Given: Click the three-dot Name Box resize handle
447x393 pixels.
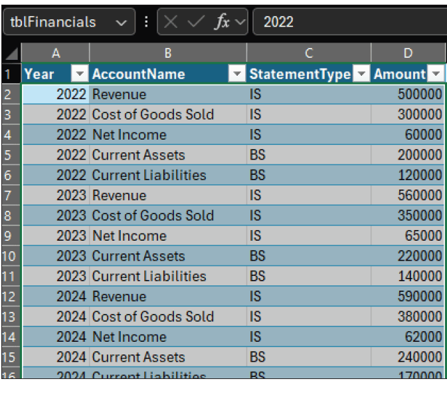Looking at the screenshot, I should pos(146,22).
